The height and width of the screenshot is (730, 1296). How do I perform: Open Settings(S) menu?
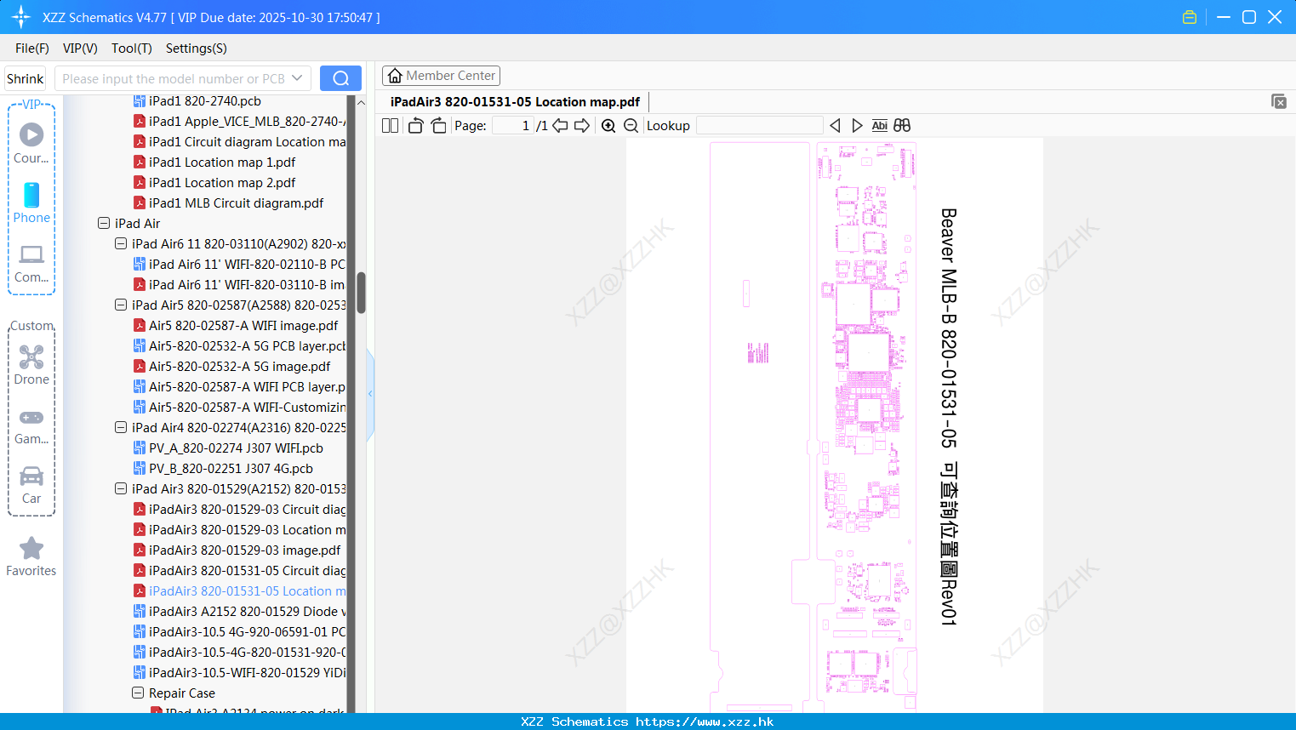[x=197, y=48]
